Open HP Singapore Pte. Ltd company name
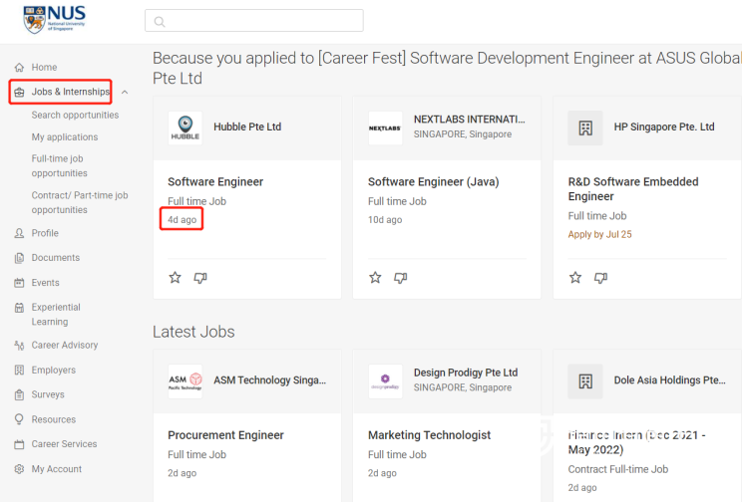743x502 pixels. [664, 126]
